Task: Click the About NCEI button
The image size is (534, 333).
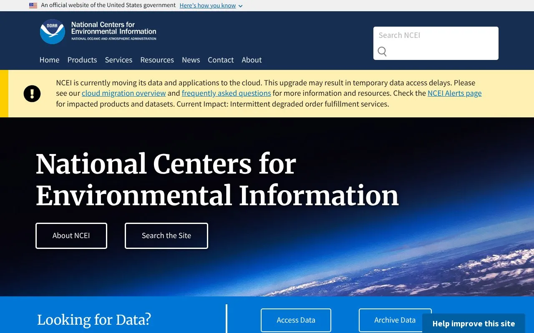Action: click(x=71, y=236)
